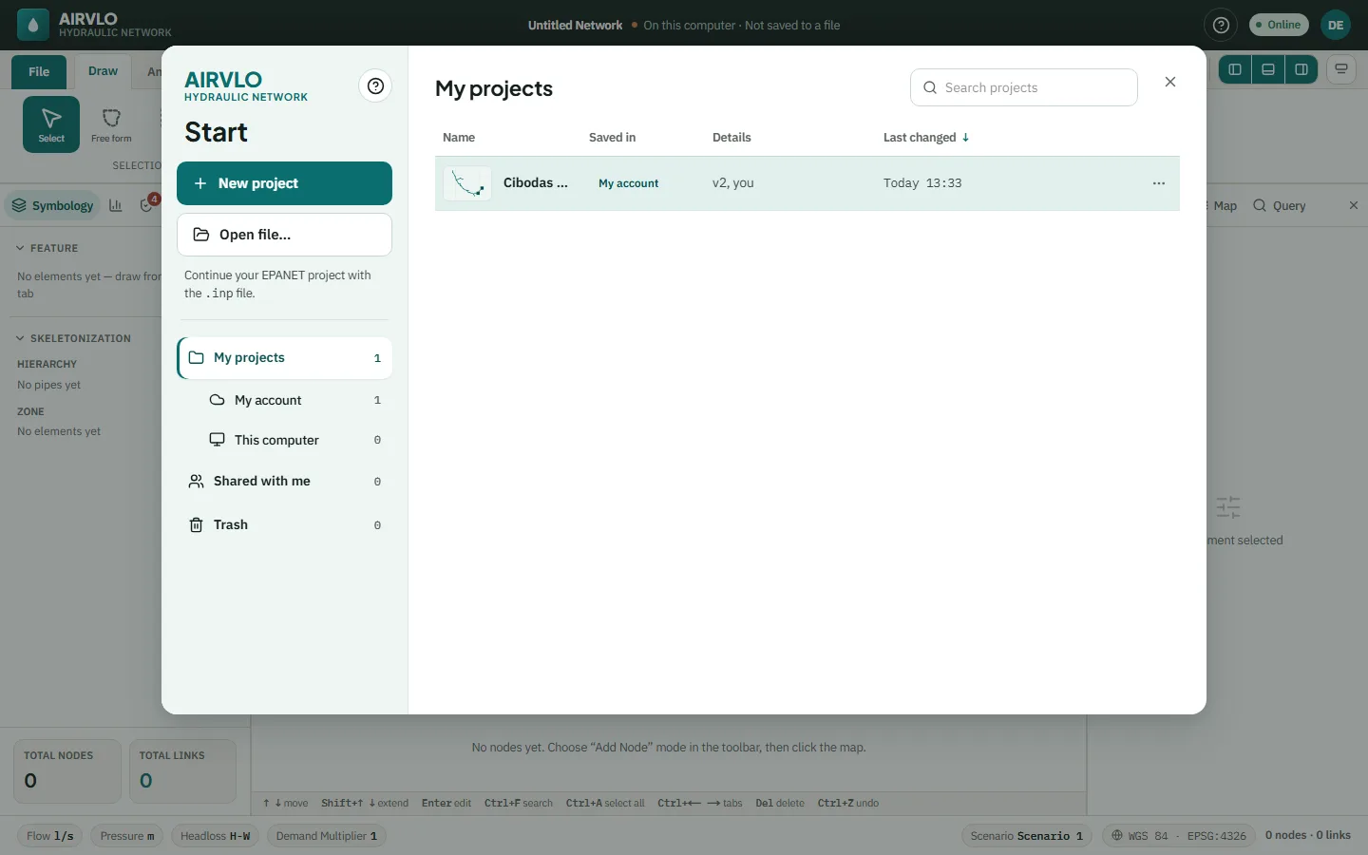Click the Pressure m unit chip
Screen dimensions: 1368x855
coord(127,836)
